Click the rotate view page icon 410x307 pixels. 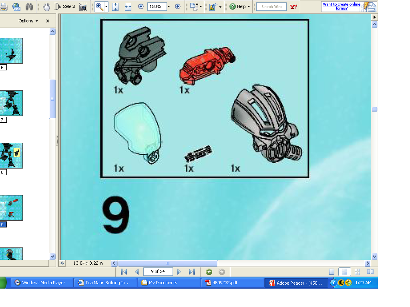[x=194, y=6]
